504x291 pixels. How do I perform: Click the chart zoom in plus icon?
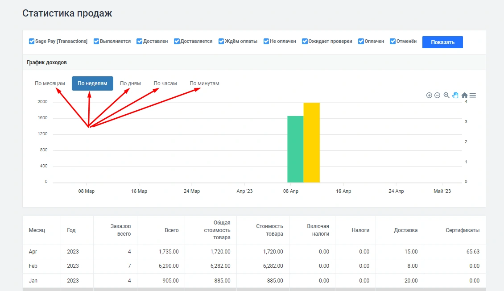coord(429,95)
